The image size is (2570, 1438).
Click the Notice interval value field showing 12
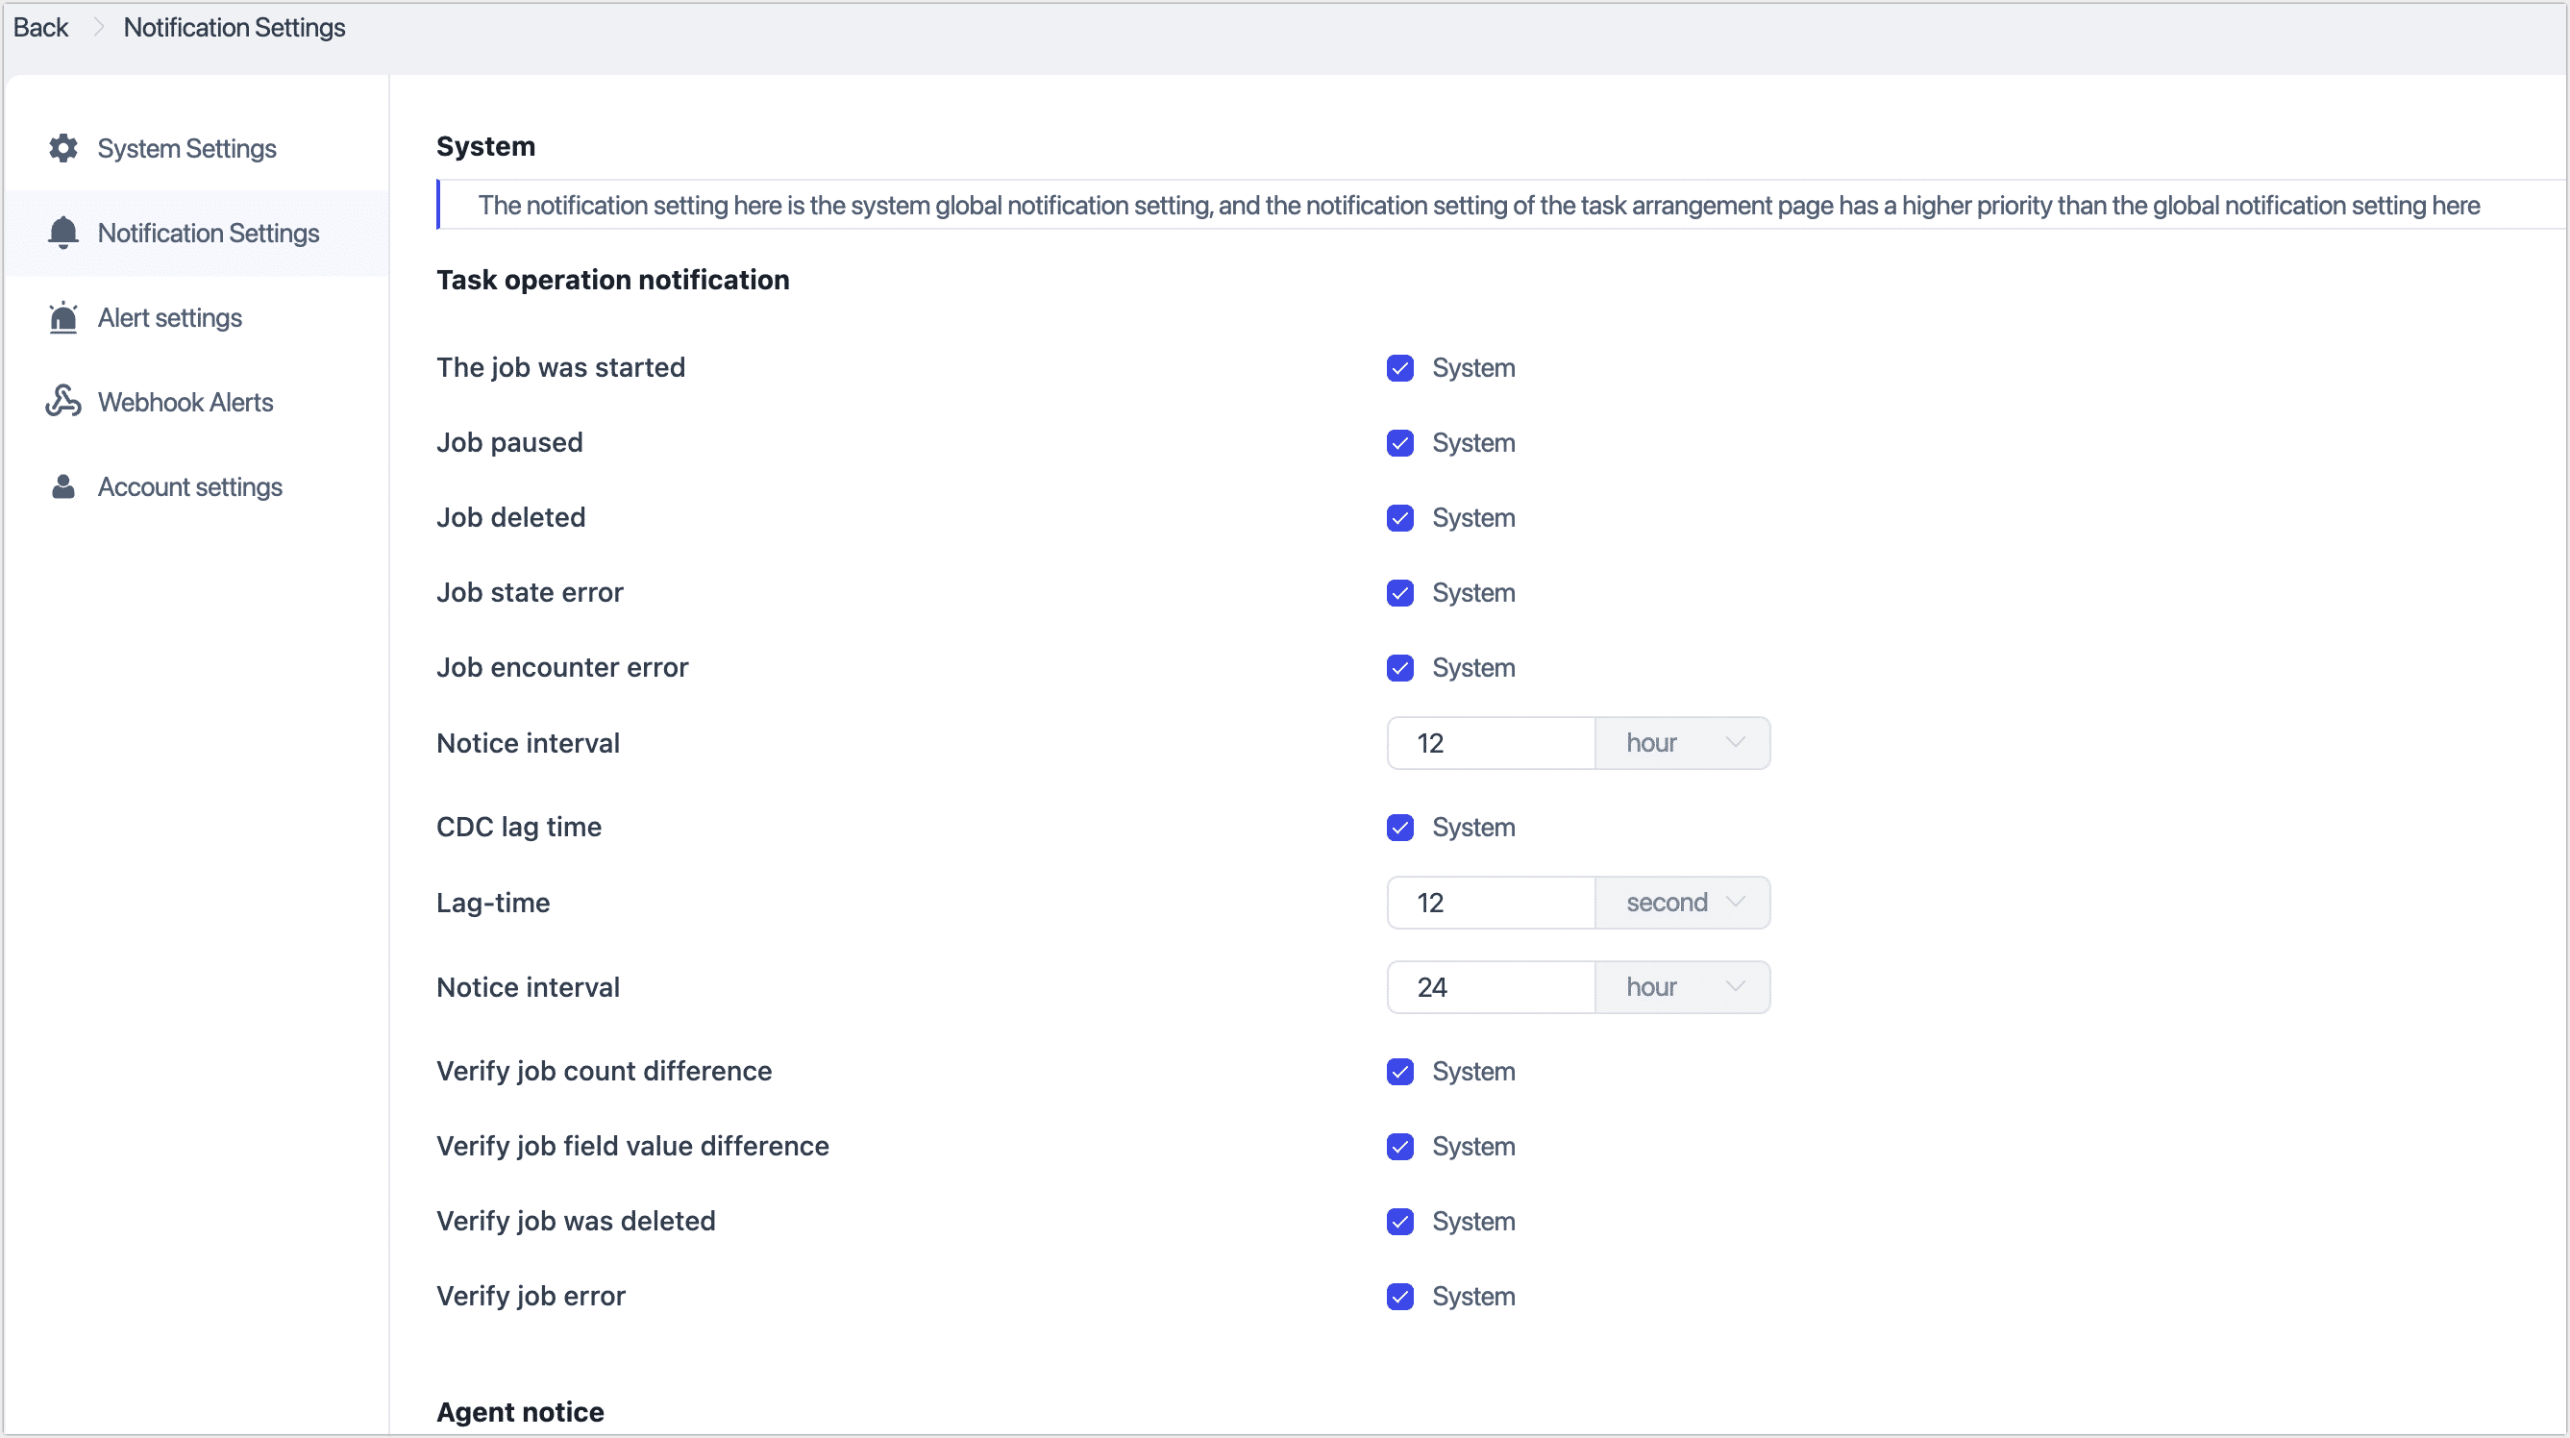(1491, 742)
